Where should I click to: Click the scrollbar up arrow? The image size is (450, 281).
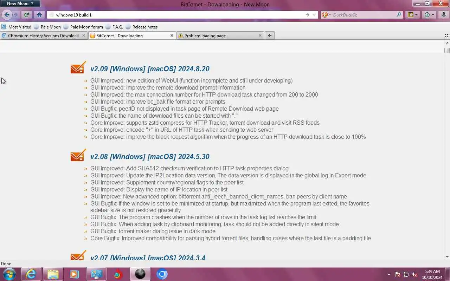(447, 43)
